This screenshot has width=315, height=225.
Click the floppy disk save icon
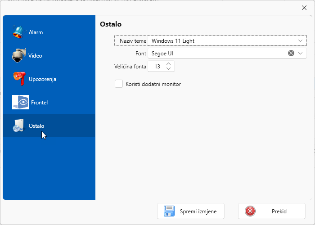pyautogui.click(x=169, y=211)
